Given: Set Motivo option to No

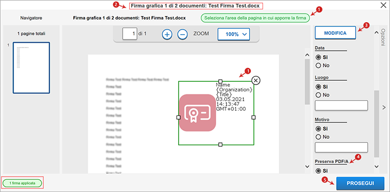Looking at the screenshot, I should point(318,137).
